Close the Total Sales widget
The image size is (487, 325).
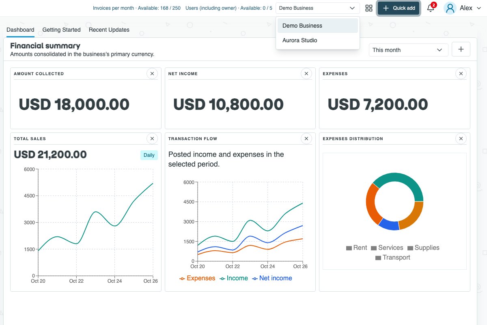click(152, 139)
